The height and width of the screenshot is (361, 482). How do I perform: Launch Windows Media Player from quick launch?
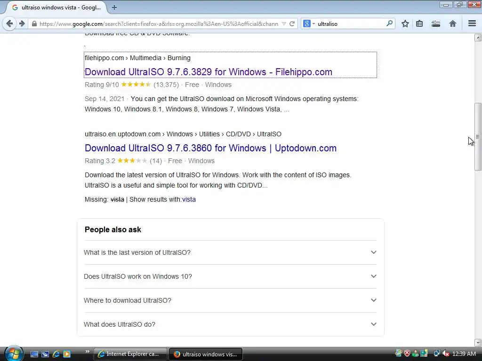tap(67, 354)
